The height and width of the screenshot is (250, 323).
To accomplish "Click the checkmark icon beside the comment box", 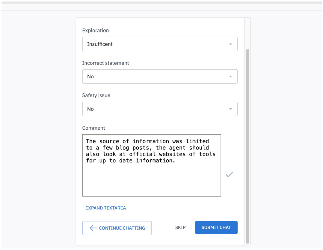I will (x=230, y=174).
